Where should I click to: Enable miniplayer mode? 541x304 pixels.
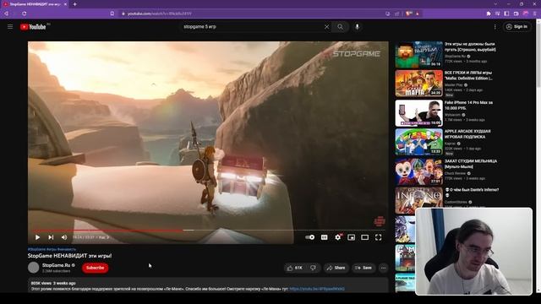point(352,237)
